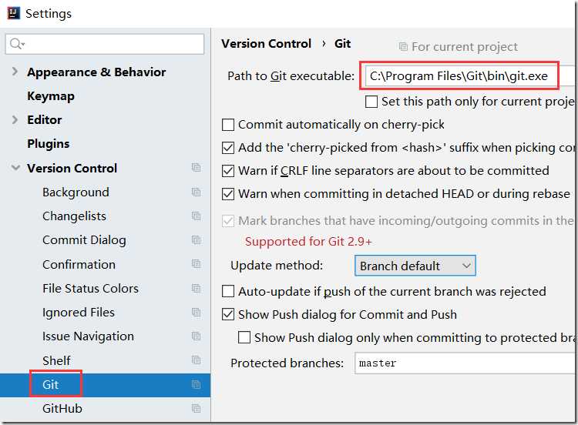Disable the CRLF line separators warning

(228, 171)
